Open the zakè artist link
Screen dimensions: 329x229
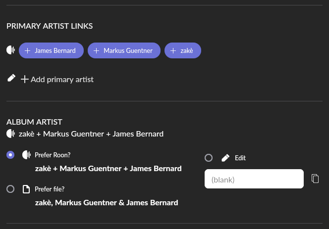click(x=187, y=50)
